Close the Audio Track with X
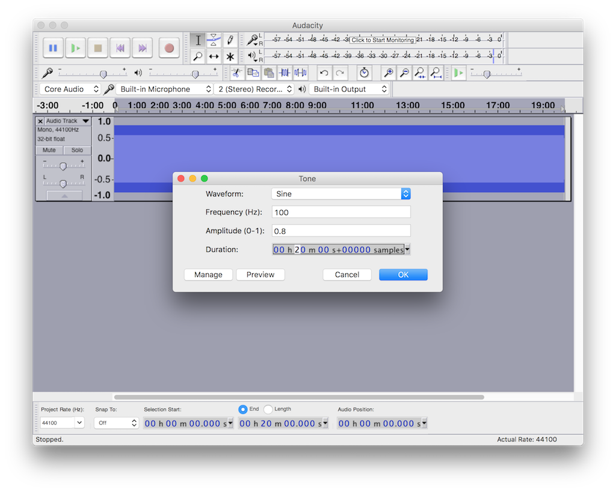This screenshot has width=616, height=492. point(40,121)
